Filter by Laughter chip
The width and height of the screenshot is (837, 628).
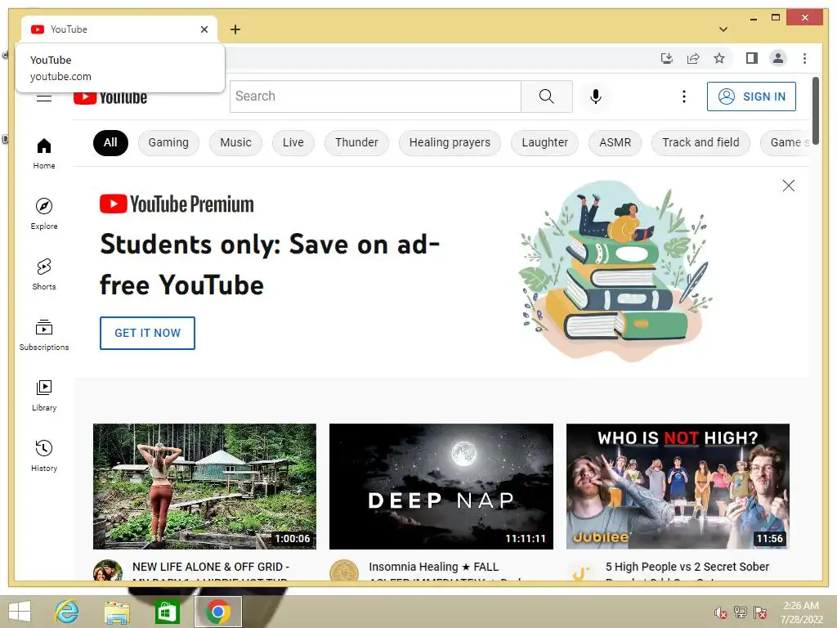pyautogui.click(x=544, y=142)
